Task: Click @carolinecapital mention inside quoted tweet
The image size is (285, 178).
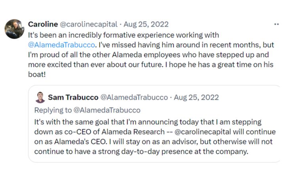Action: (x=203, y=132)
